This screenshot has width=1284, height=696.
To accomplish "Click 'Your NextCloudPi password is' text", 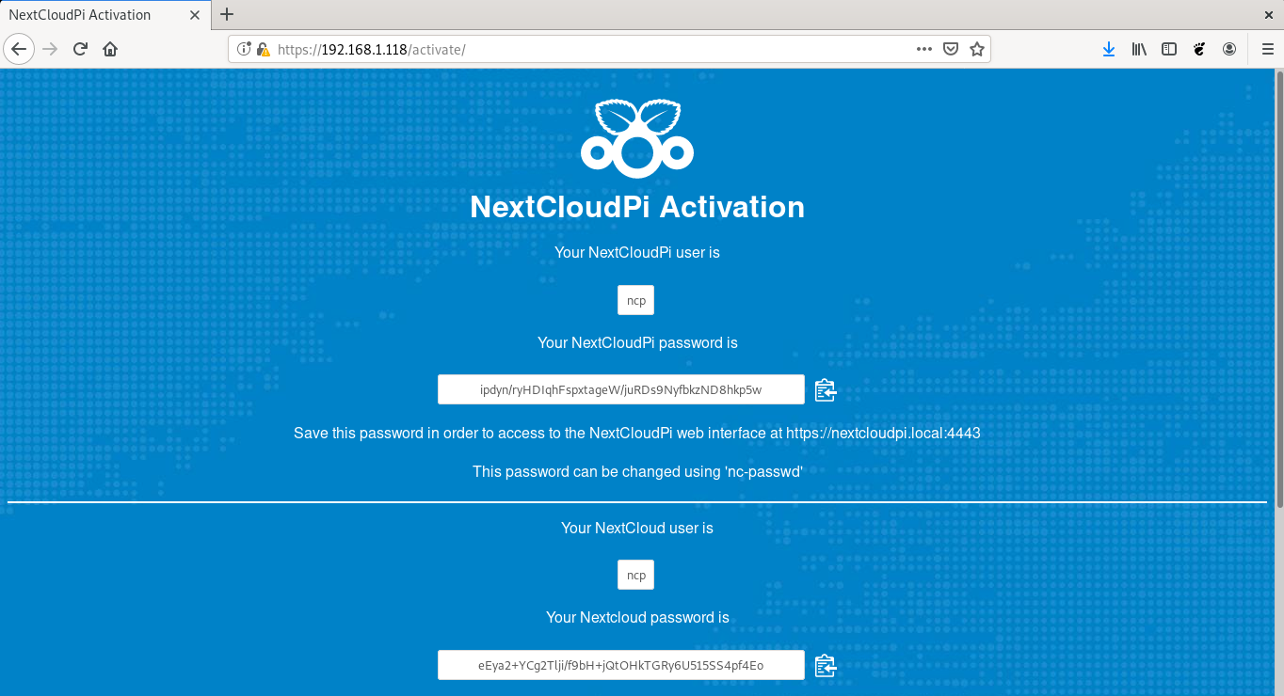I will pyautogui.click(x=637, y=342).
